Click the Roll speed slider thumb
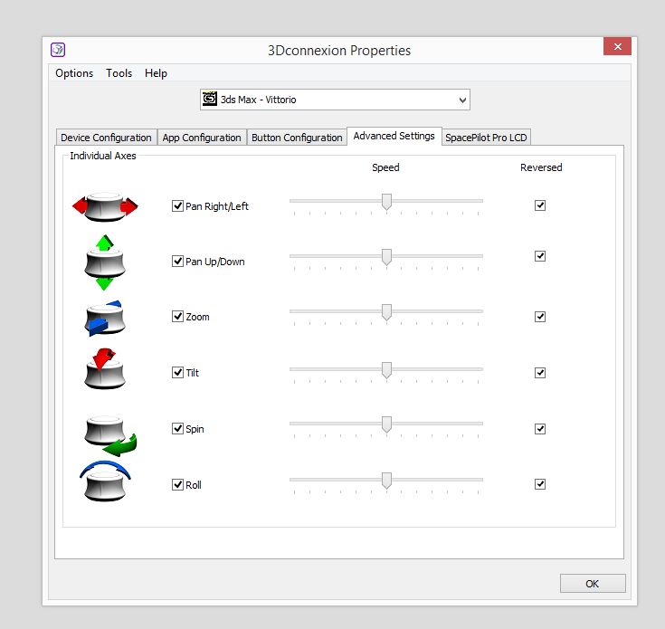This screenshot has width=665, height=629. tap(386, 481)
